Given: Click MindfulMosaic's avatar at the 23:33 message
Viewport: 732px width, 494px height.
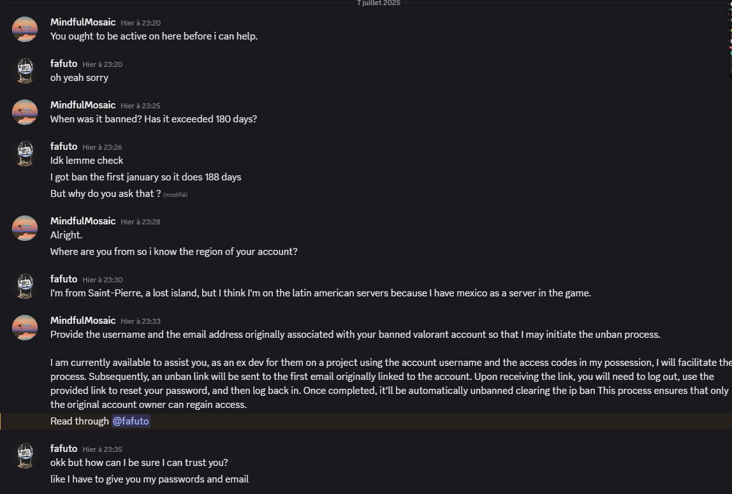Looking at the screenshot, I should (25, 328).
